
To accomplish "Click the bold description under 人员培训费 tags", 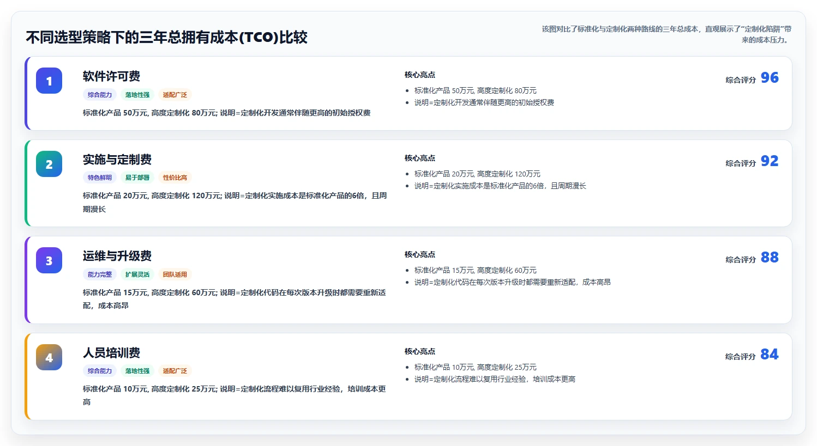I will pyautogui.click(x=235, y=395).
